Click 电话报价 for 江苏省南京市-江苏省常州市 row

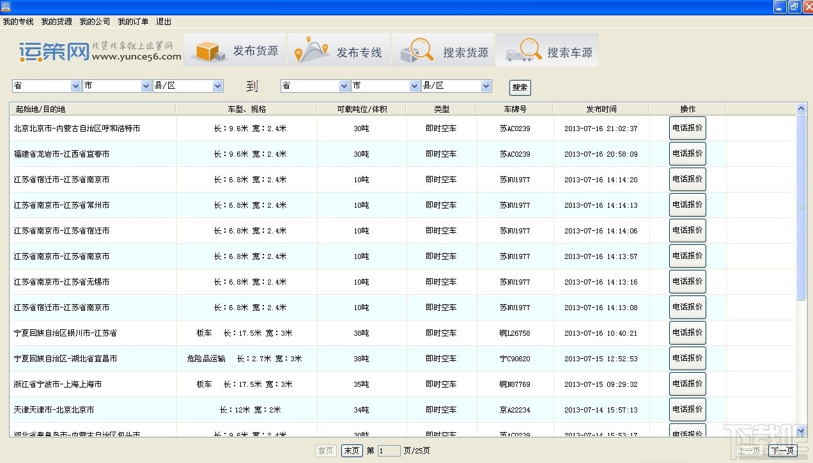[688, 205]
